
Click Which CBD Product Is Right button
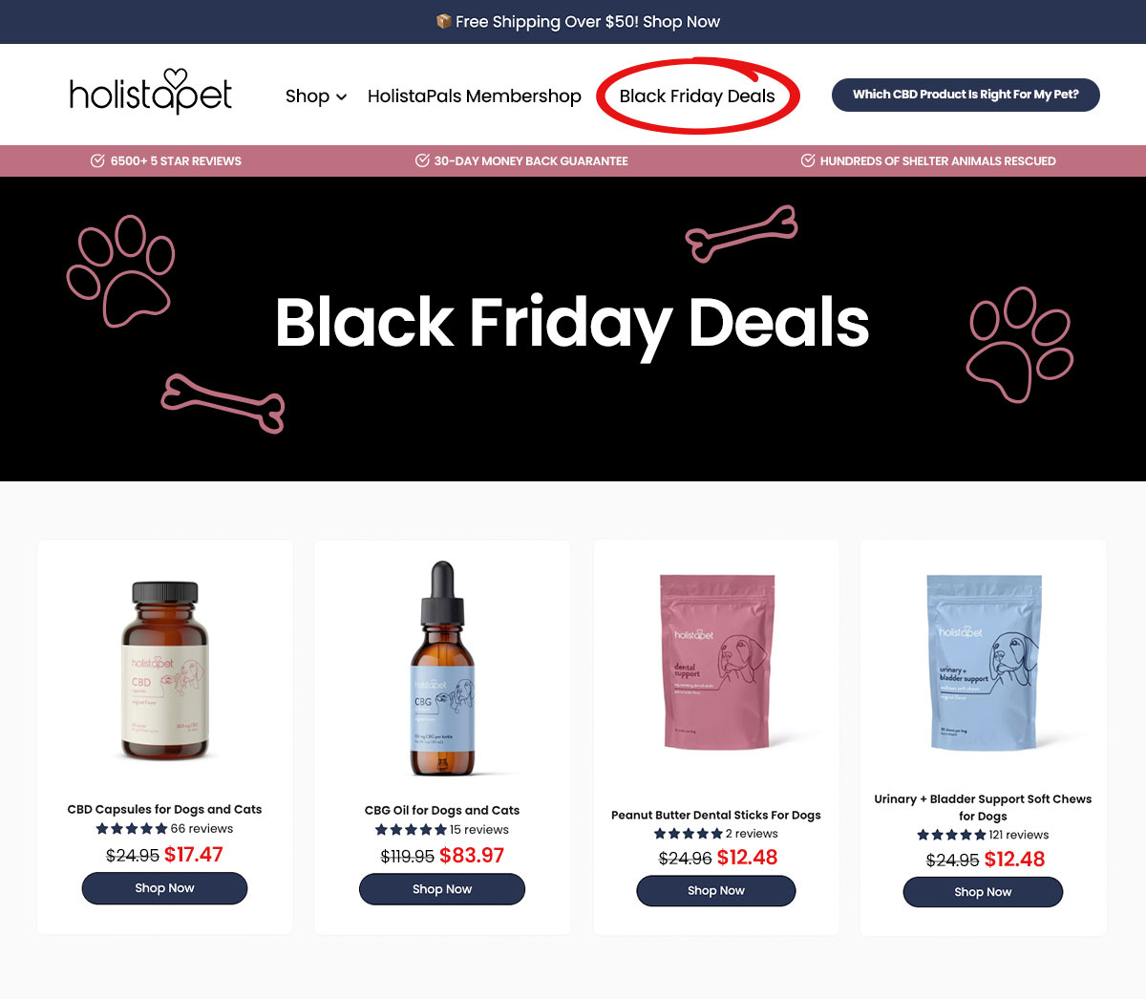pos(966,95)
